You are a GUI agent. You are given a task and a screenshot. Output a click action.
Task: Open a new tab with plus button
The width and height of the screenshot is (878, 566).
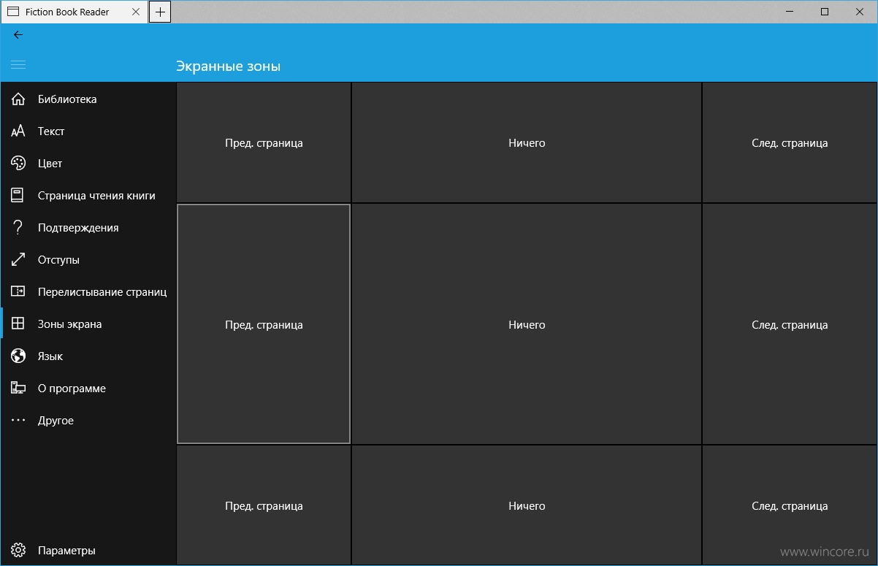160,12
